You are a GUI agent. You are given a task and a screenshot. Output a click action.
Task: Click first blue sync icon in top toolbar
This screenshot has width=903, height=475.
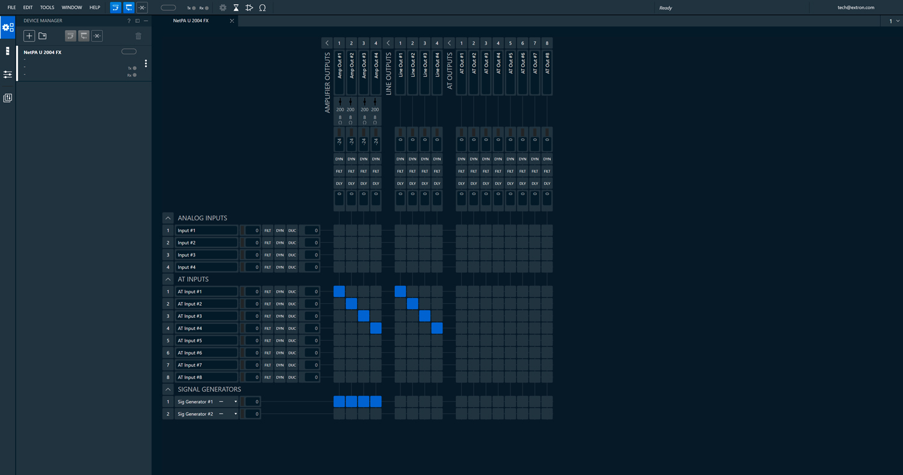click(116, 8)
